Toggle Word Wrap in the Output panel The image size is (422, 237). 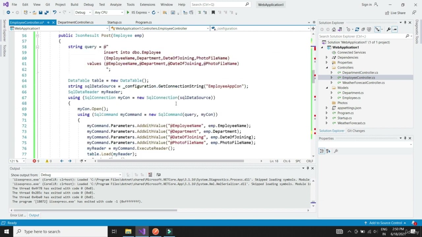[158, 175]
